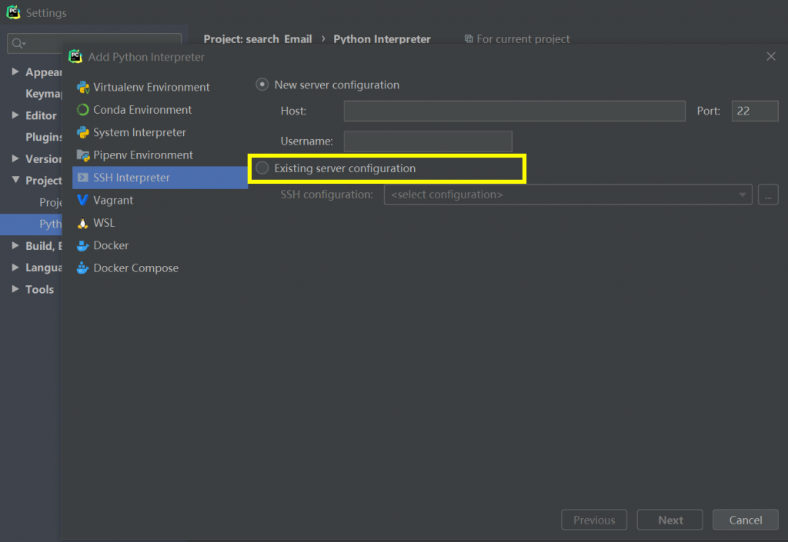Close the Add Python Interpreter dialog
788x542 pixels.
771,56
